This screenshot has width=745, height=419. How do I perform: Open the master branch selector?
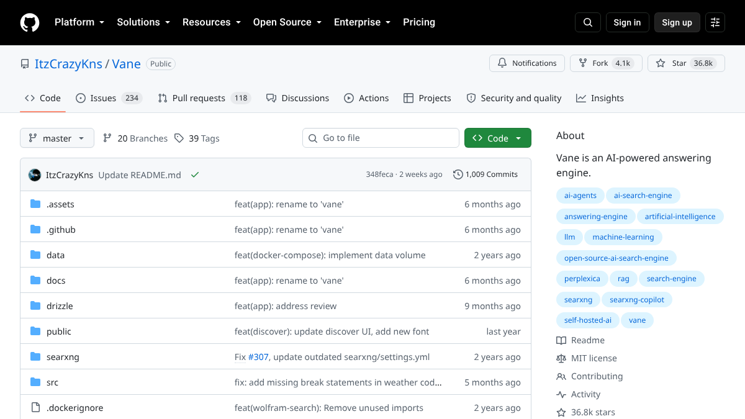(57, 138)
